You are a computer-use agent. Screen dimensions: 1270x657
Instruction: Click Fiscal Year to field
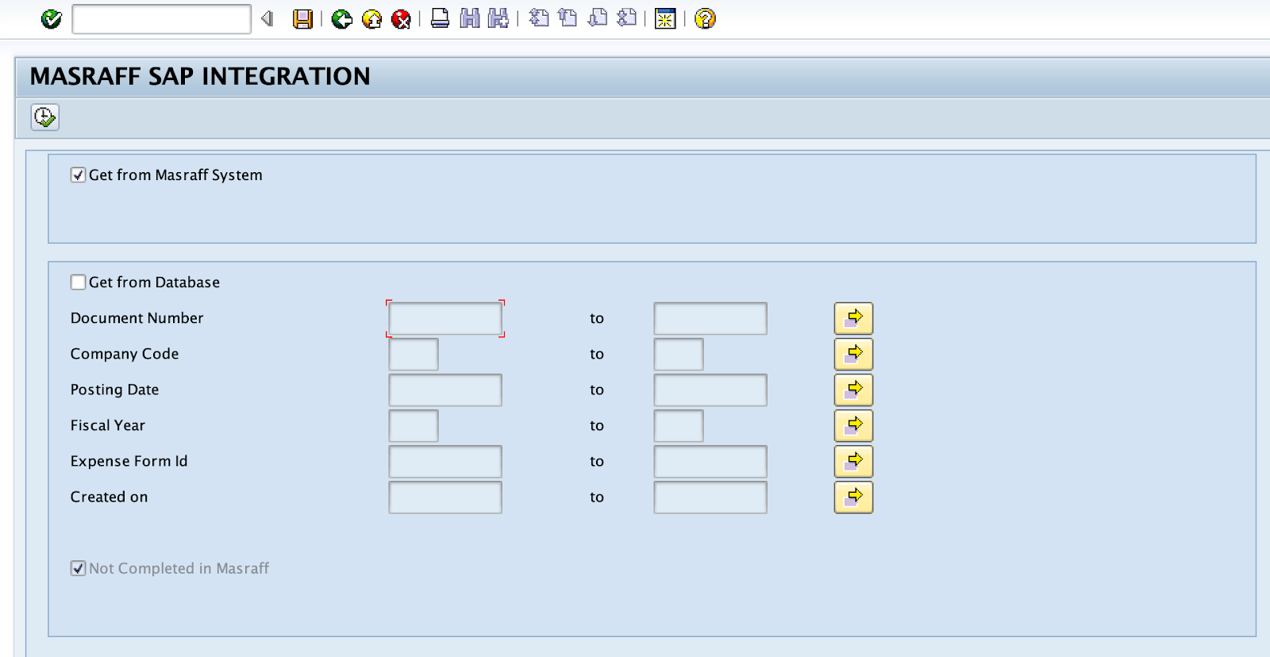(679, 426)
